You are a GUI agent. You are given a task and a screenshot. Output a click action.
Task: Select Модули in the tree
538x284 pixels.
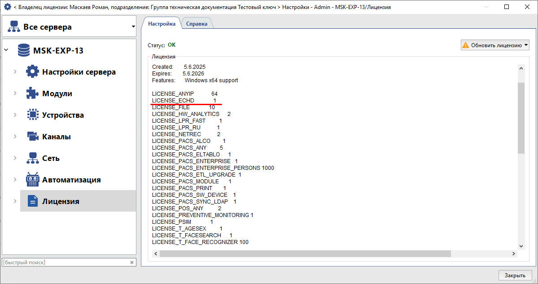pos(57,93)
